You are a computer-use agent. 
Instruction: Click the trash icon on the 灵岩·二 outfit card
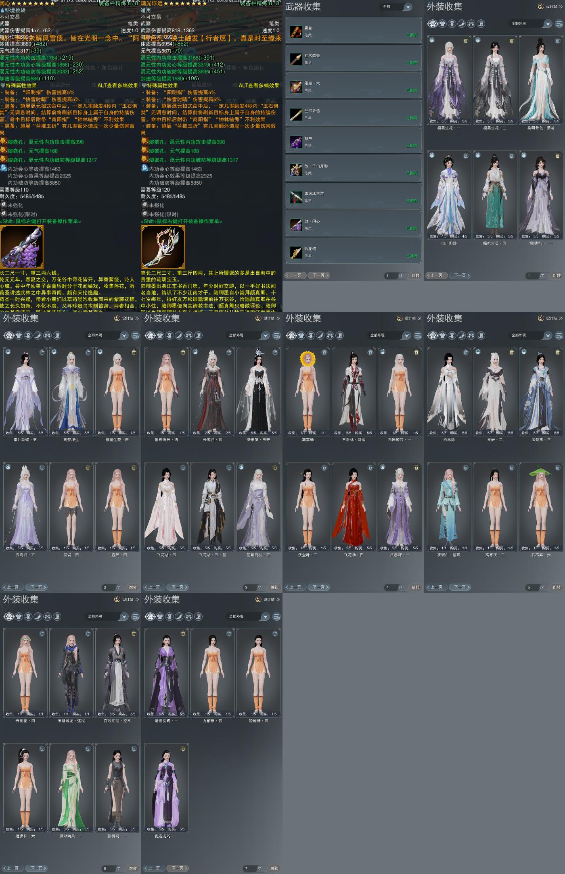[512, 353]
